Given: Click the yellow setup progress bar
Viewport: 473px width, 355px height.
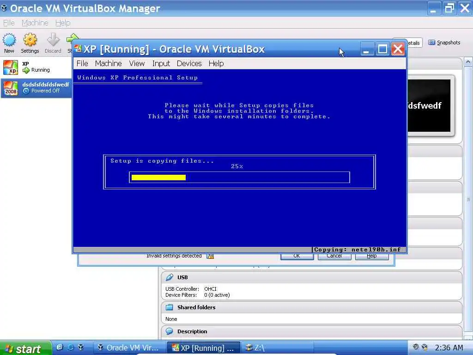Looking at the screenshot, I should [x=159, y=177].
